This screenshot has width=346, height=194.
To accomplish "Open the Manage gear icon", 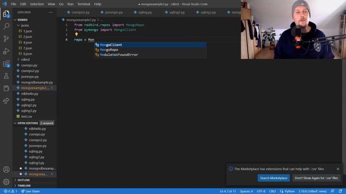I will click(x=6, y=182).
